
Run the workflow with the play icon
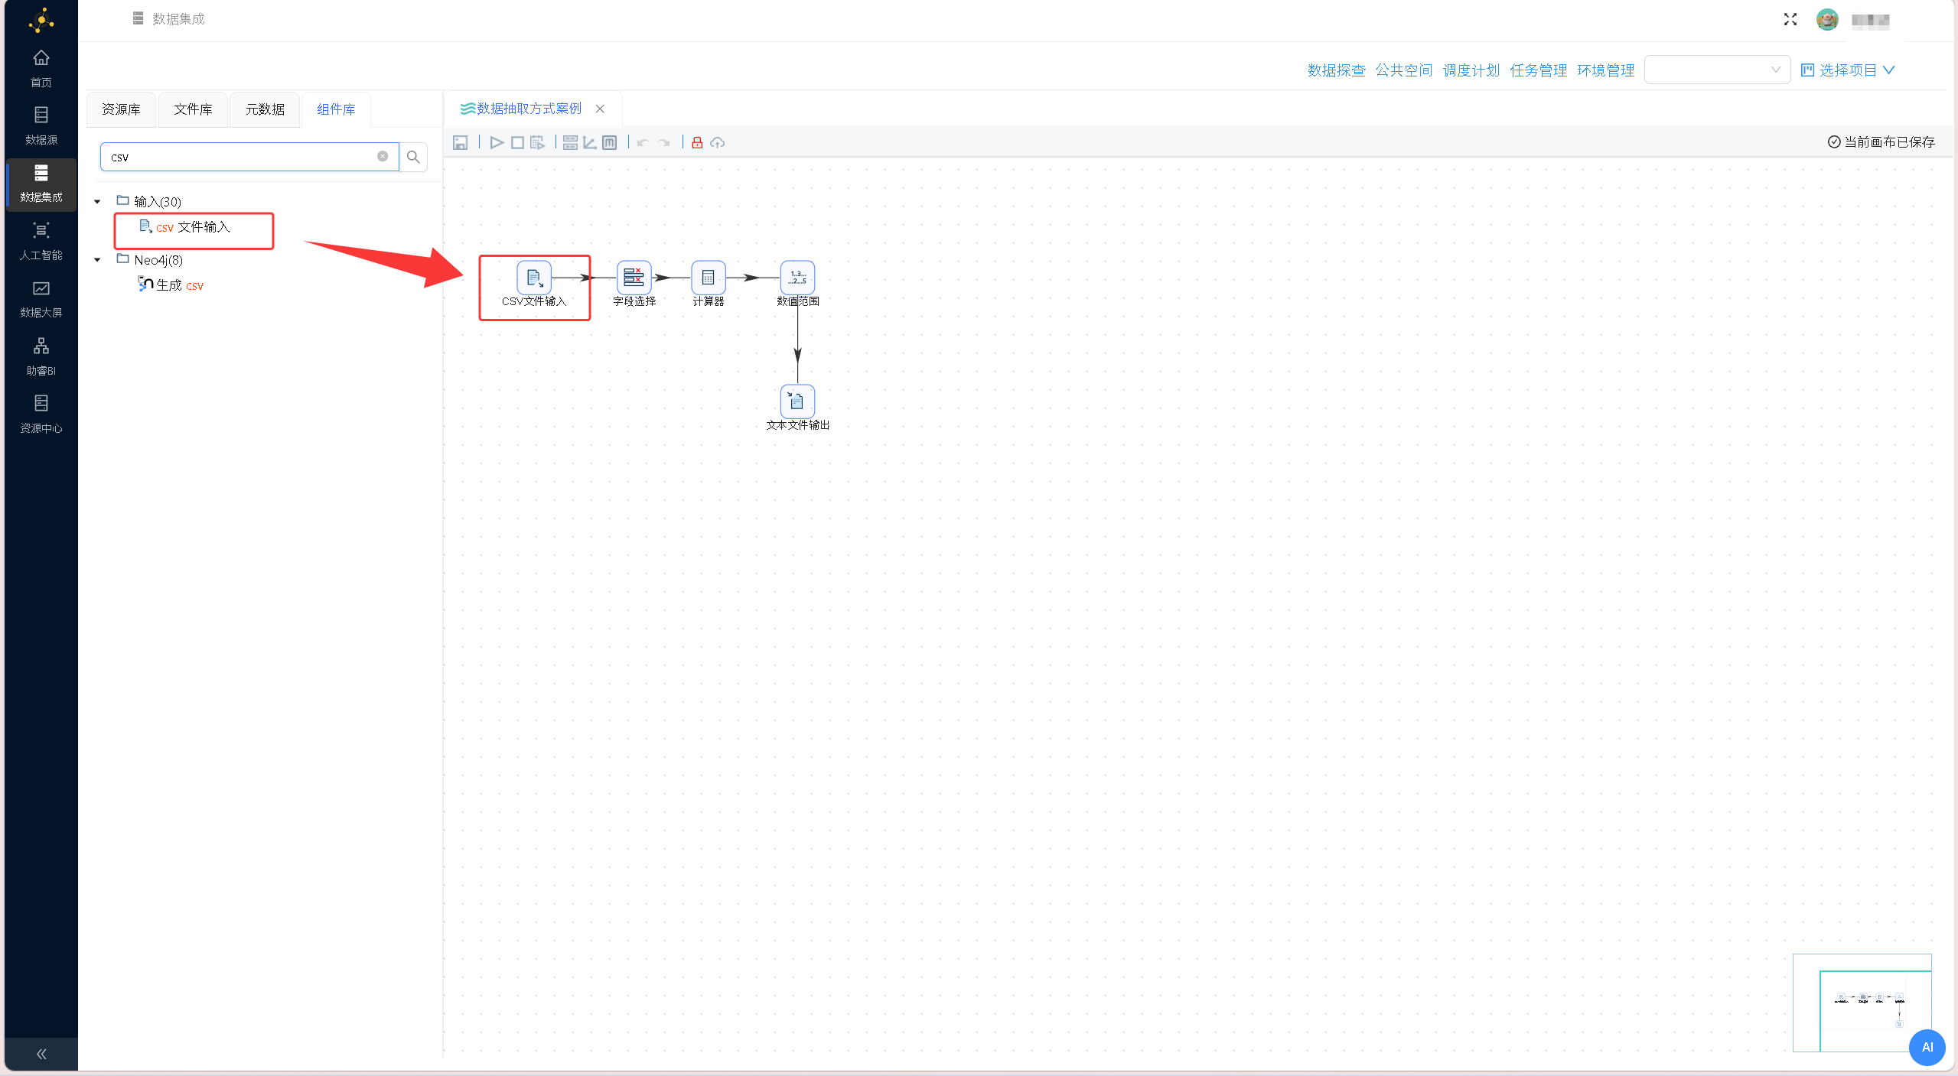coord(497,142)
